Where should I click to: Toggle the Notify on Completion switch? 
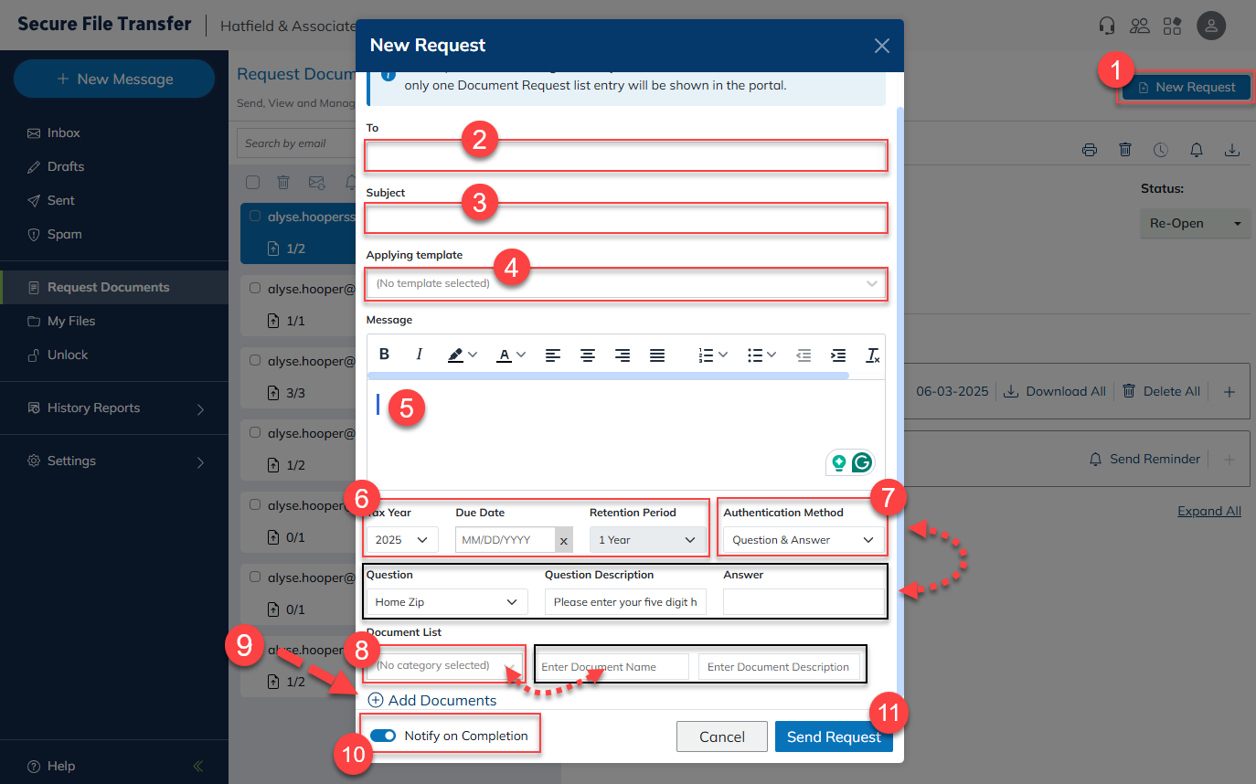(x=383, y=736)
